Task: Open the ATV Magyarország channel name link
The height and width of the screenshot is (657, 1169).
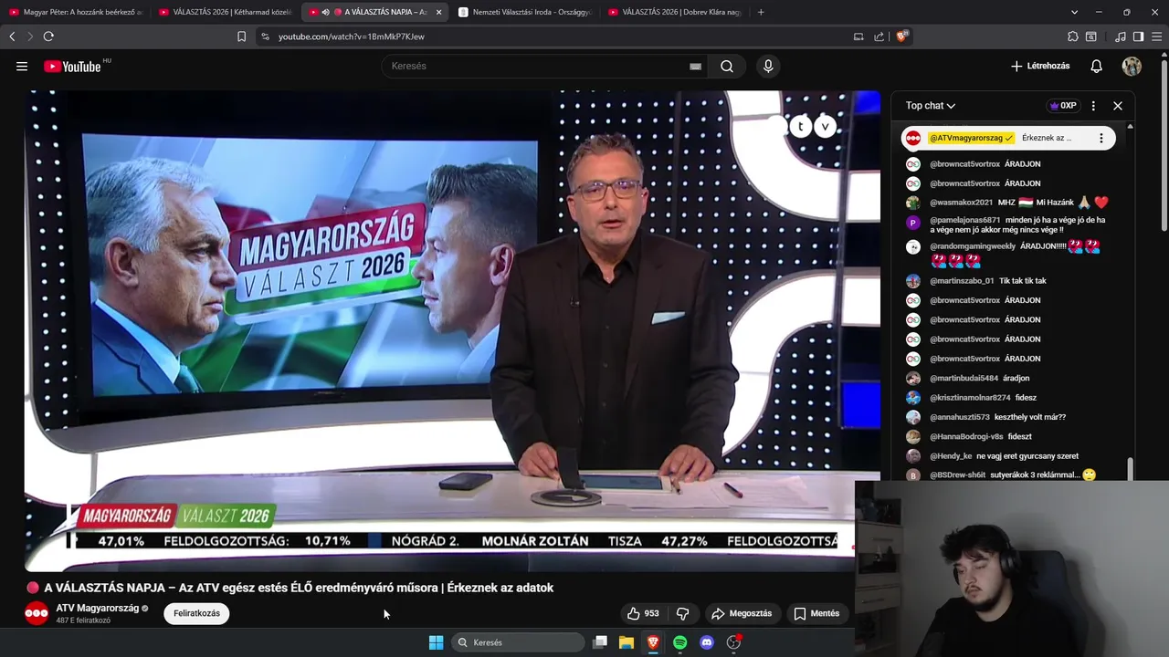Action: (x=98, y=608)
